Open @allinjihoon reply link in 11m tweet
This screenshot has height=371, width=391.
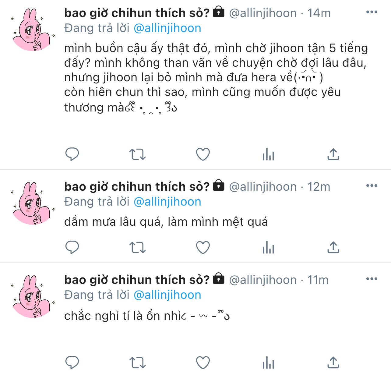167,295
